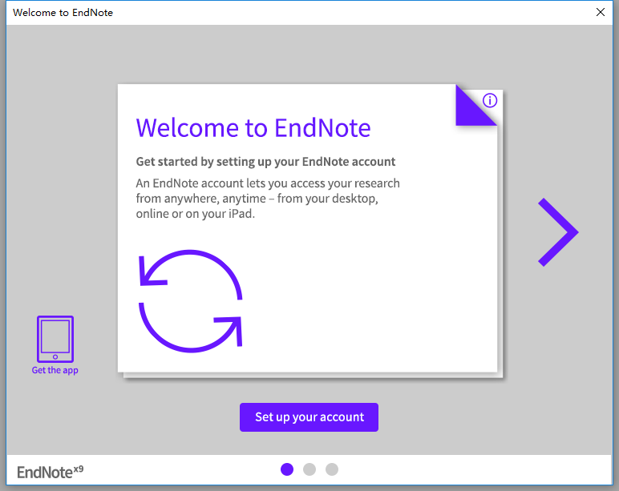
Task: Close the Welcome to EndNote window
Action: tap(601, 12)
